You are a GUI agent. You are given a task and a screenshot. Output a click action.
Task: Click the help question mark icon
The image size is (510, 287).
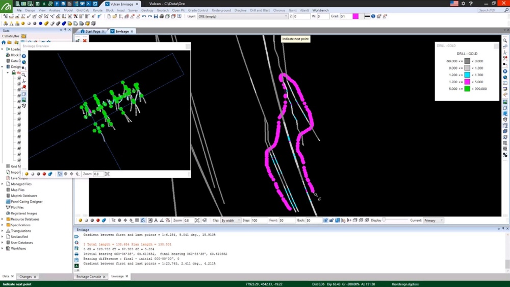coord(471,4)
